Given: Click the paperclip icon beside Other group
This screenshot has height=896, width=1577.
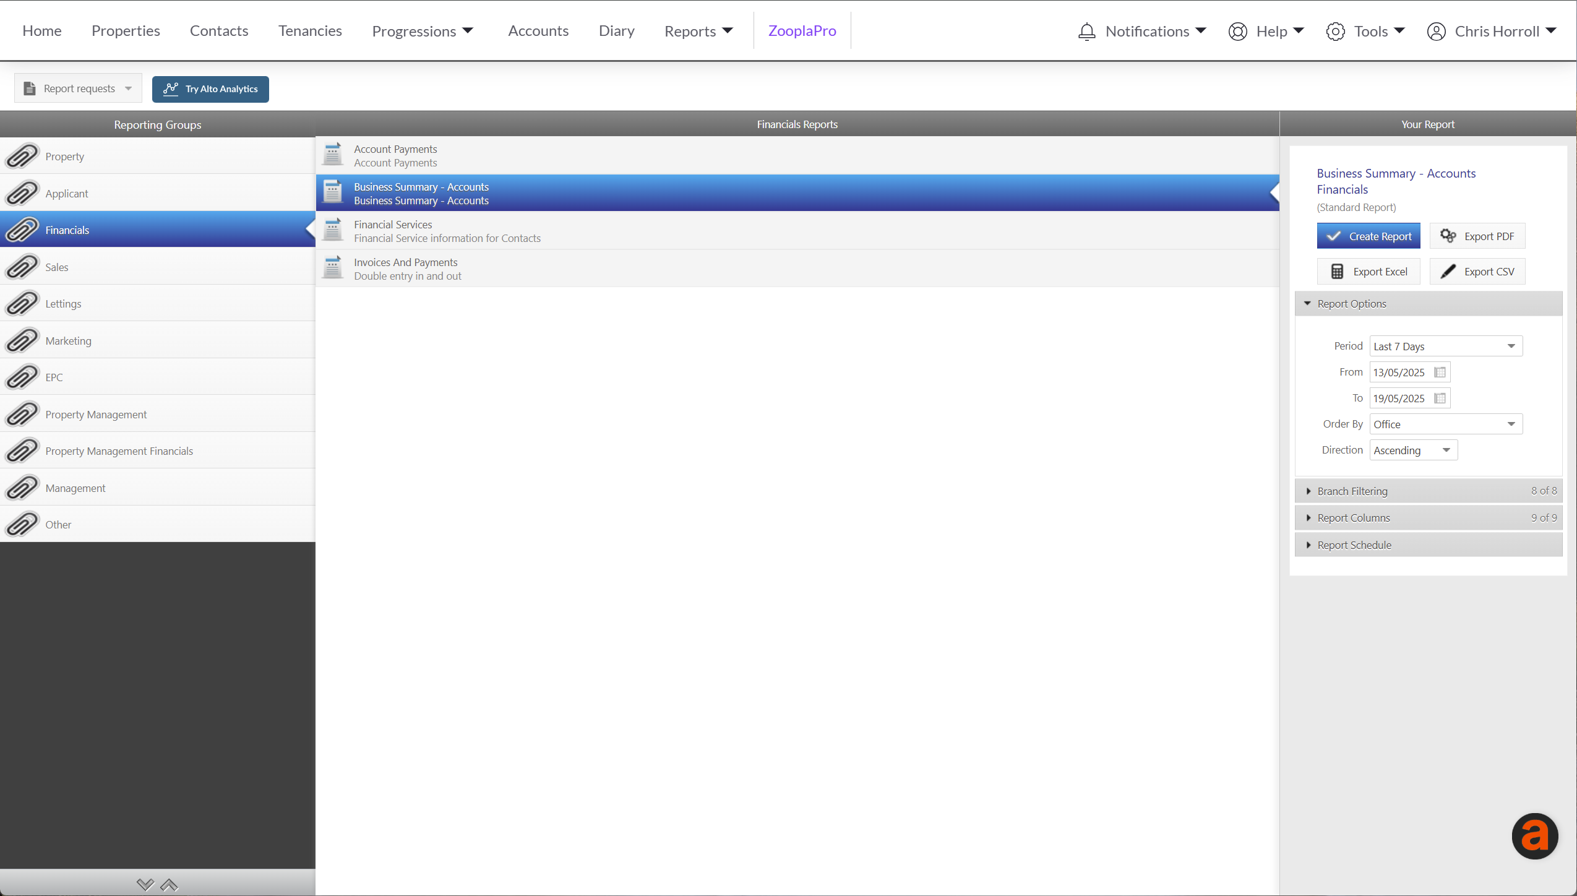Looking at the screenshot, I should coord(22,524).
